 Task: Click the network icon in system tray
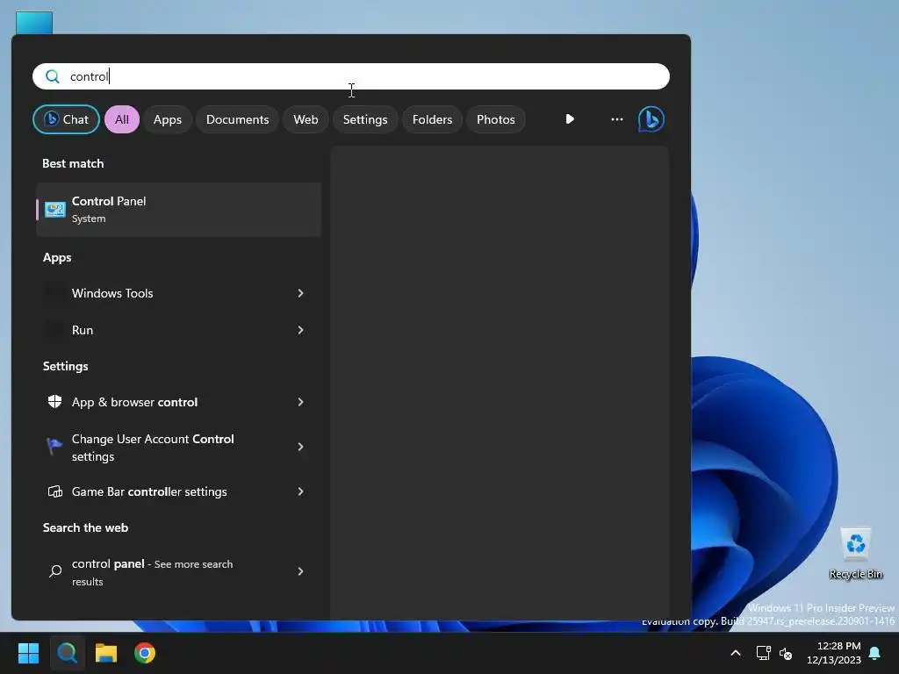tap(763, 653)
